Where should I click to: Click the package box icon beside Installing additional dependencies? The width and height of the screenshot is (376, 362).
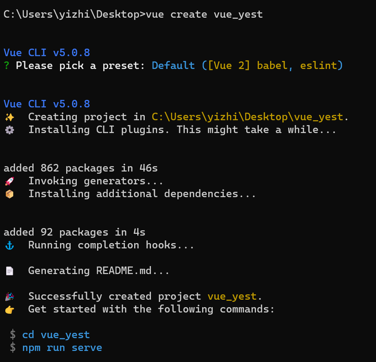pos(9,194)
